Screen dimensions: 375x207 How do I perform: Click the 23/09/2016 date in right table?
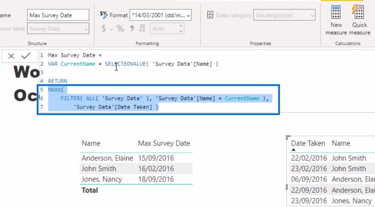(309, 201)
